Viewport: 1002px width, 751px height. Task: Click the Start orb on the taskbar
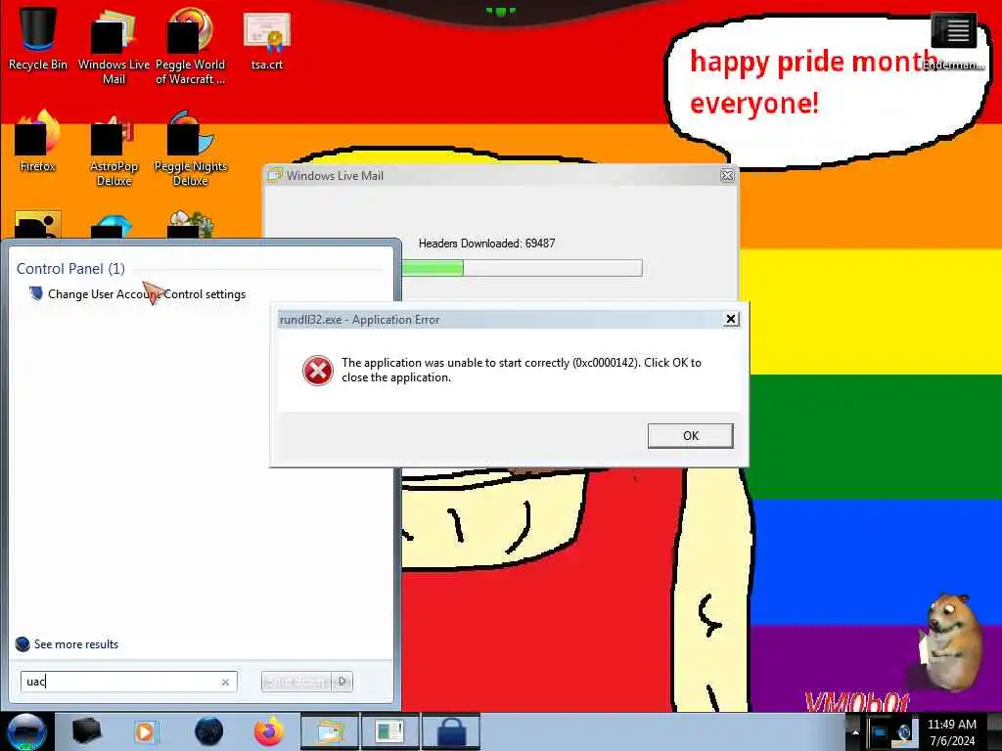coord(26,731)
